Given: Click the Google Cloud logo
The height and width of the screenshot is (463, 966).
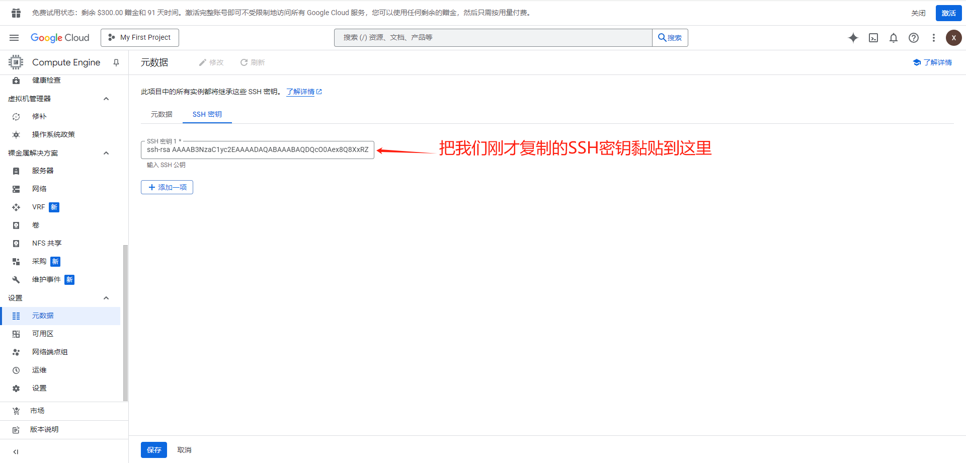Looking at the screenshot, I should coord(60,38).
